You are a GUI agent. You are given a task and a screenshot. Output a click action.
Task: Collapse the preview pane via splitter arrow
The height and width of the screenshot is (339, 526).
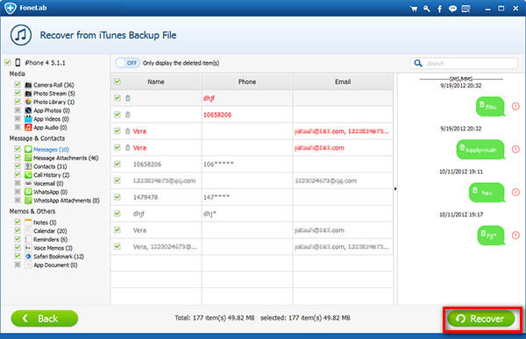(395, 189)
